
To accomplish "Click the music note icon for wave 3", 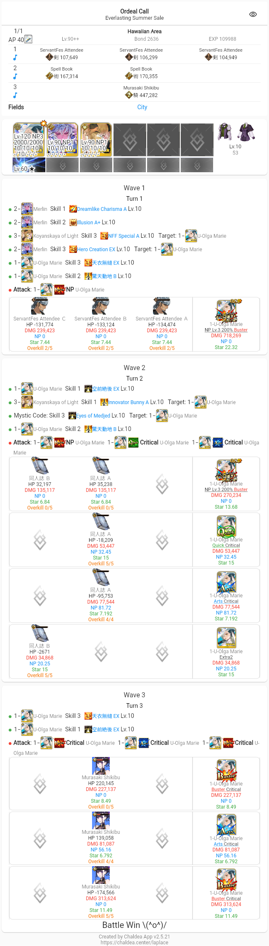I will [x=15, y=95].
